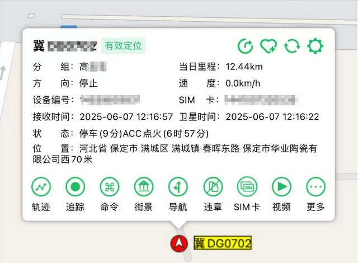Start live tracking with 追踪 icon
The height and width of the screenshot is (263, 358).
click(75, 186)
